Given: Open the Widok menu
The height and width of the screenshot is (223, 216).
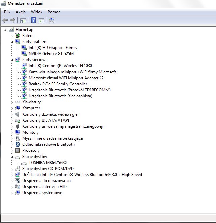Looking at the screenshot, I should coord(37,12).
